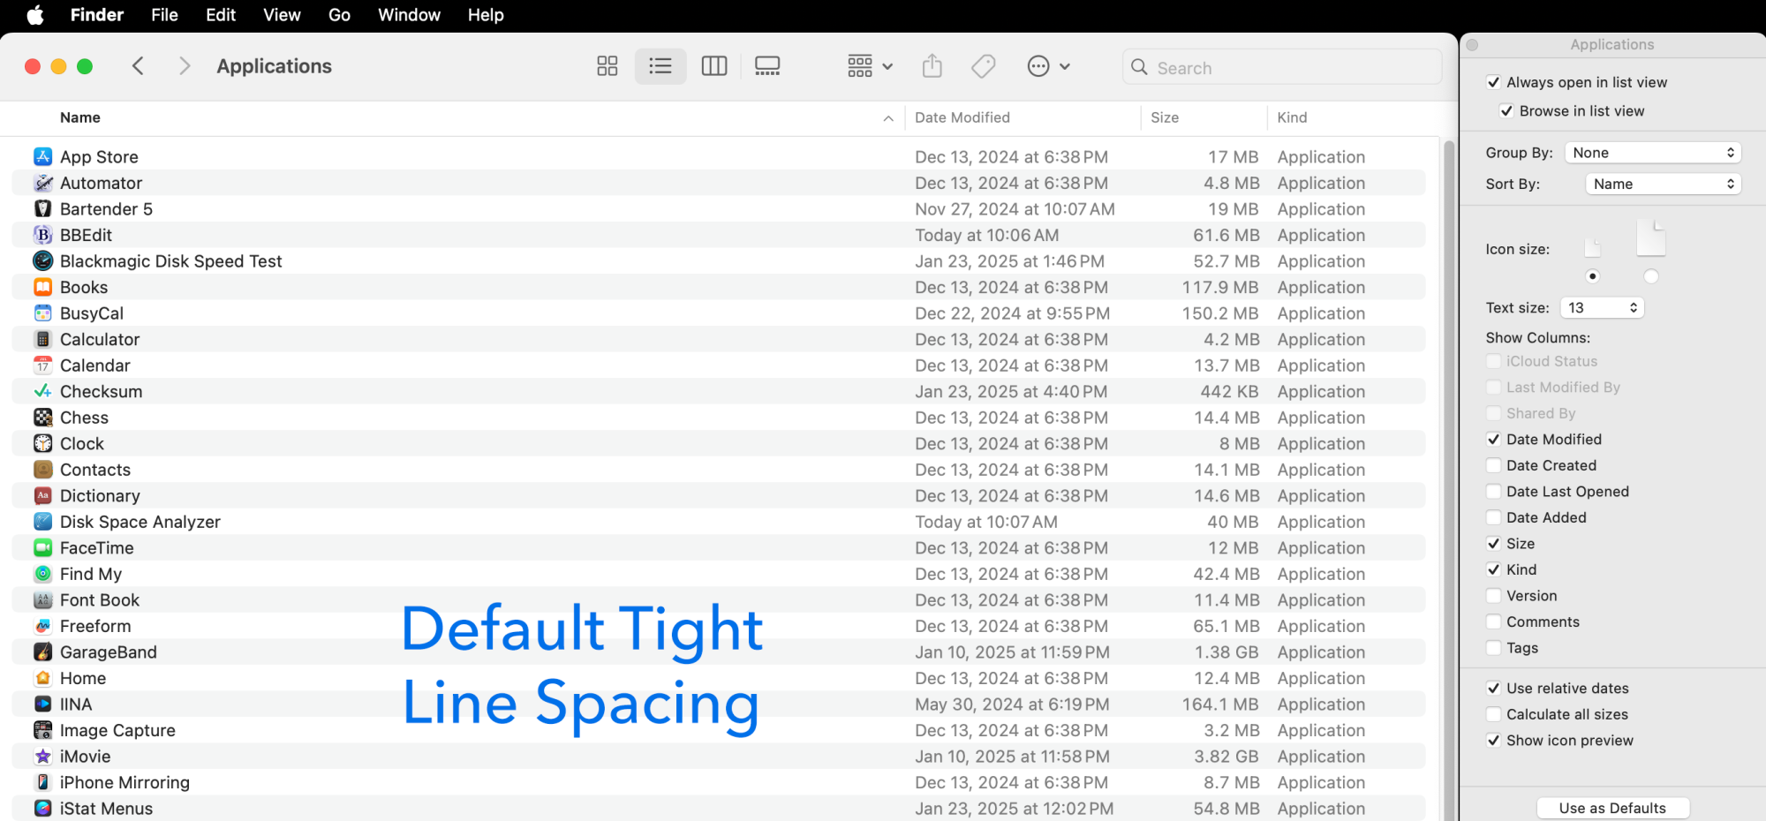
Task: Select the larger icon size radio button
Action: click(x=1651, y=276)
